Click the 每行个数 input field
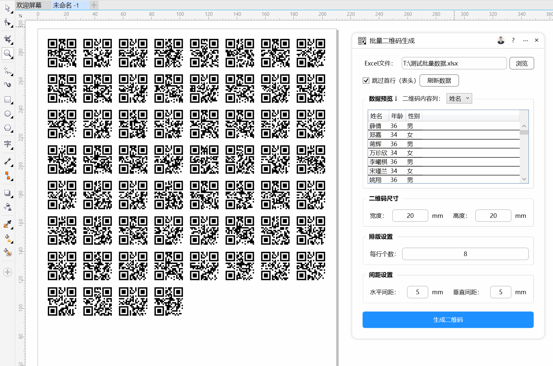The image size is (553, 366). [x=465, y=254]
